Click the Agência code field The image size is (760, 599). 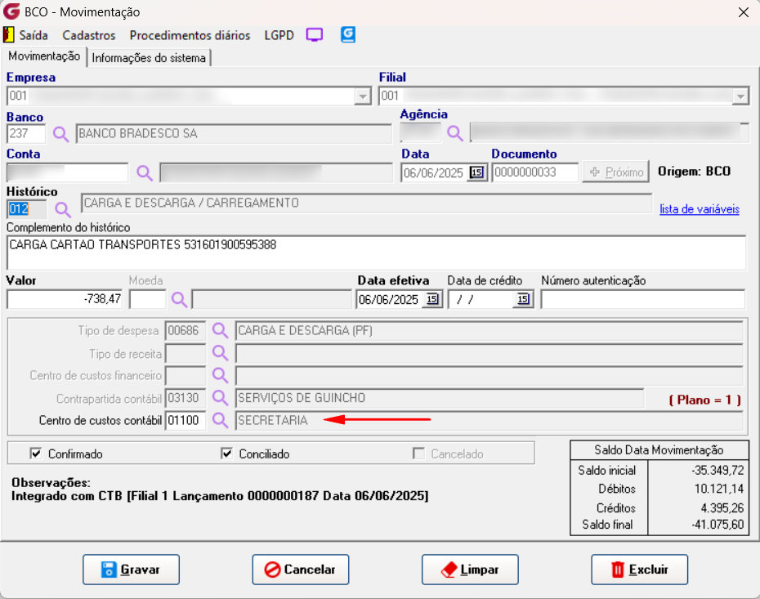click(x=420, y=132)
